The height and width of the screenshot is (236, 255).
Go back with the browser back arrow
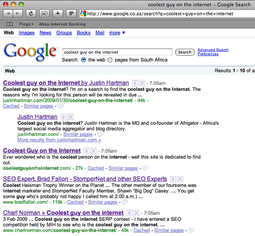(x=8, y=14)
